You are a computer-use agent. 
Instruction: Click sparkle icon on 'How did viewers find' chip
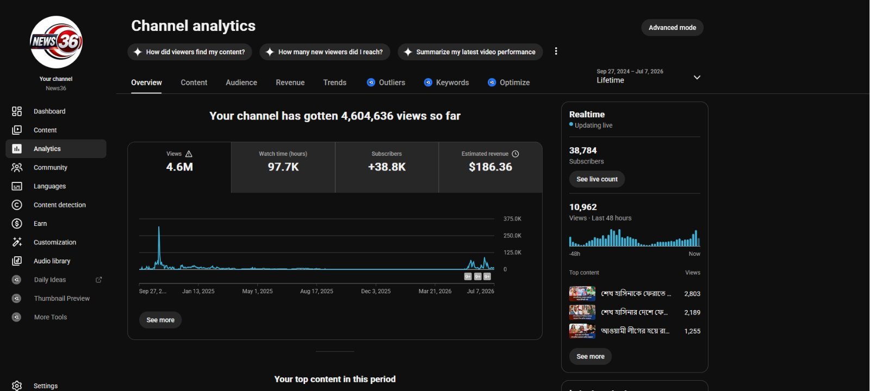click(x=138, y=52)
